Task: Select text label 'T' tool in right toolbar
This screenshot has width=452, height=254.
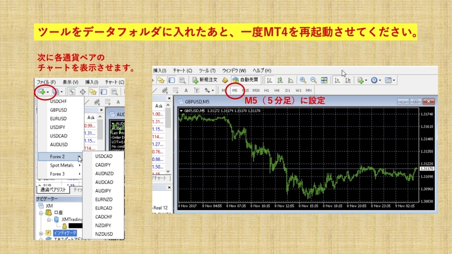Action: tap(196, 90)
